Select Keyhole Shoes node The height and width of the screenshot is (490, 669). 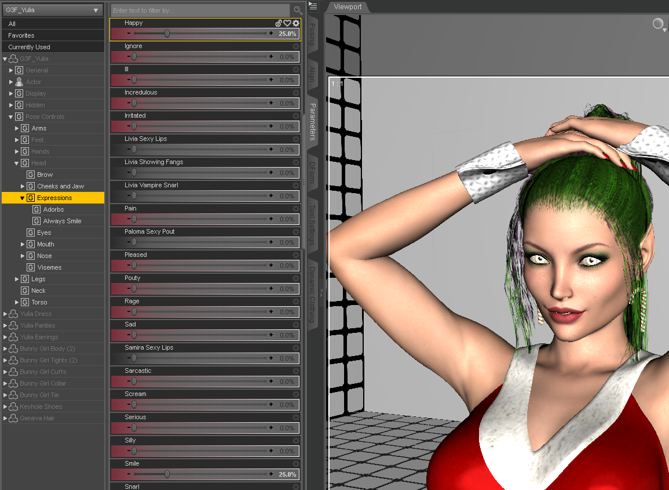coord(41,406)
